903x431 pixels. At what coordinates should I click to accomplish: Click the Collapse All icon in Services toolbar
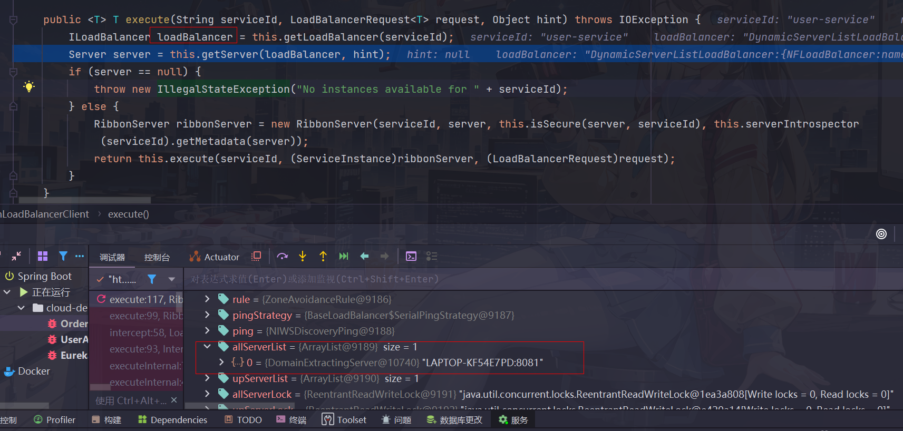point(16,256)
